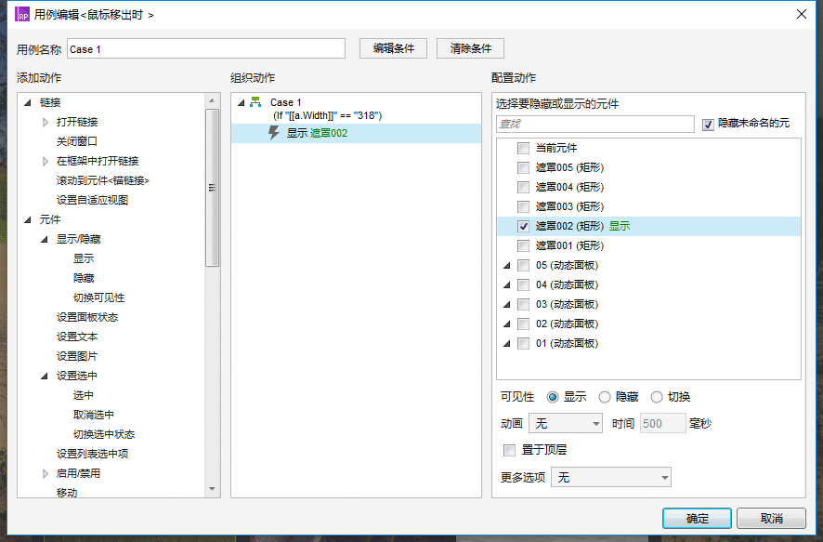
Task: Check the 当前元件 checkbox
Action: coord(523,148)
